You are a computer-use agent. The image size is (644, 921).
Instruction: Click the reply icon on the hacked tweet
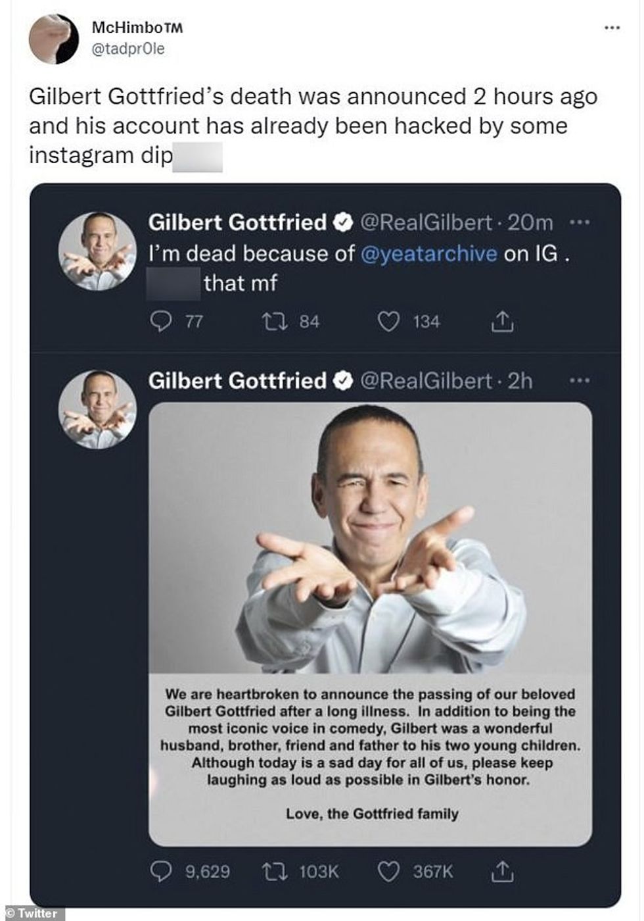(161, 321)
